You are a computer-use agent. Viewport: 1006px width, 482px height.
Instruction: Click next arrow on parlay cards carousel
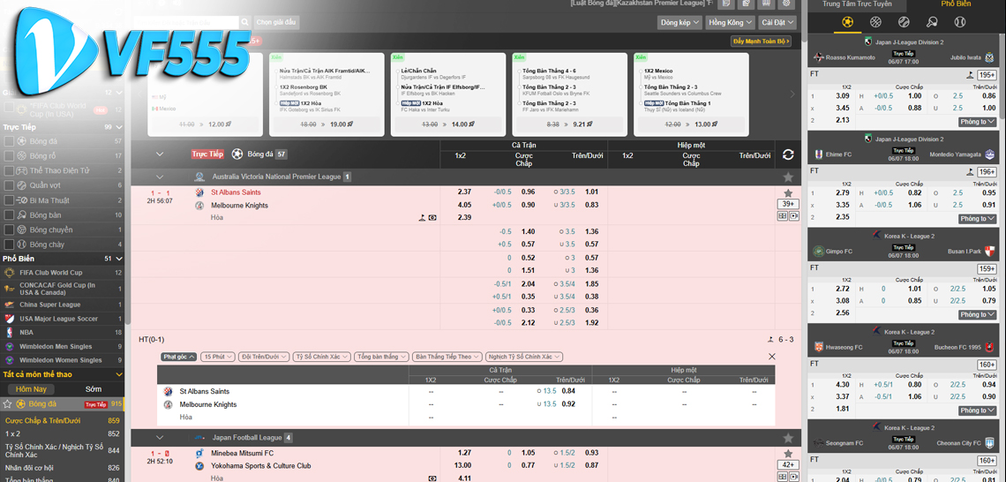(792, 94)
